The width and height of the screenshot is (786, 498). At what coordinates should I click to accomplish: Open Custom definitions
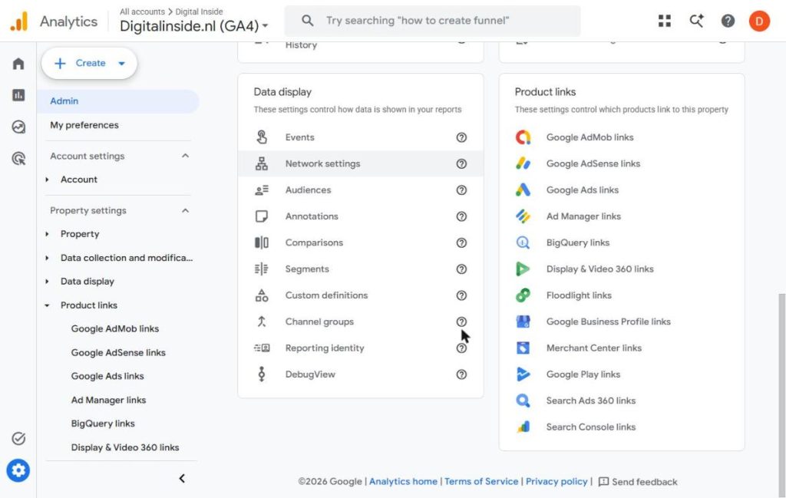pos(361,295)
